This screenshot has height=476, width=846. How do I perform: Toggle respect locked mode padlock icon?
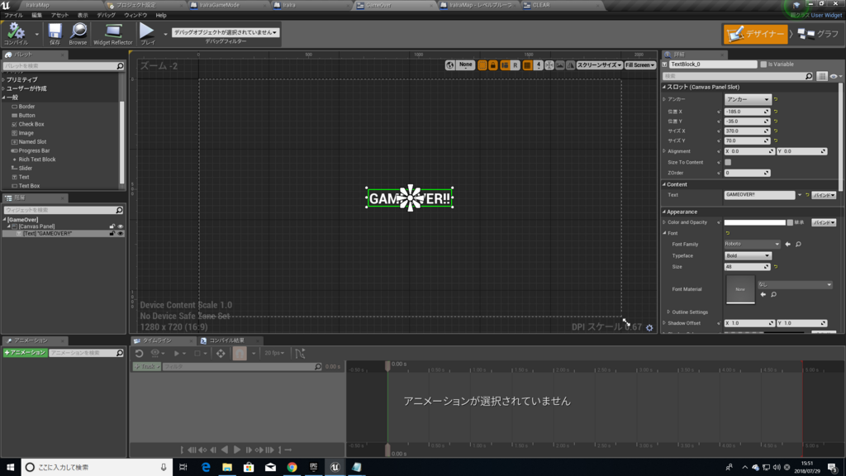493,64
